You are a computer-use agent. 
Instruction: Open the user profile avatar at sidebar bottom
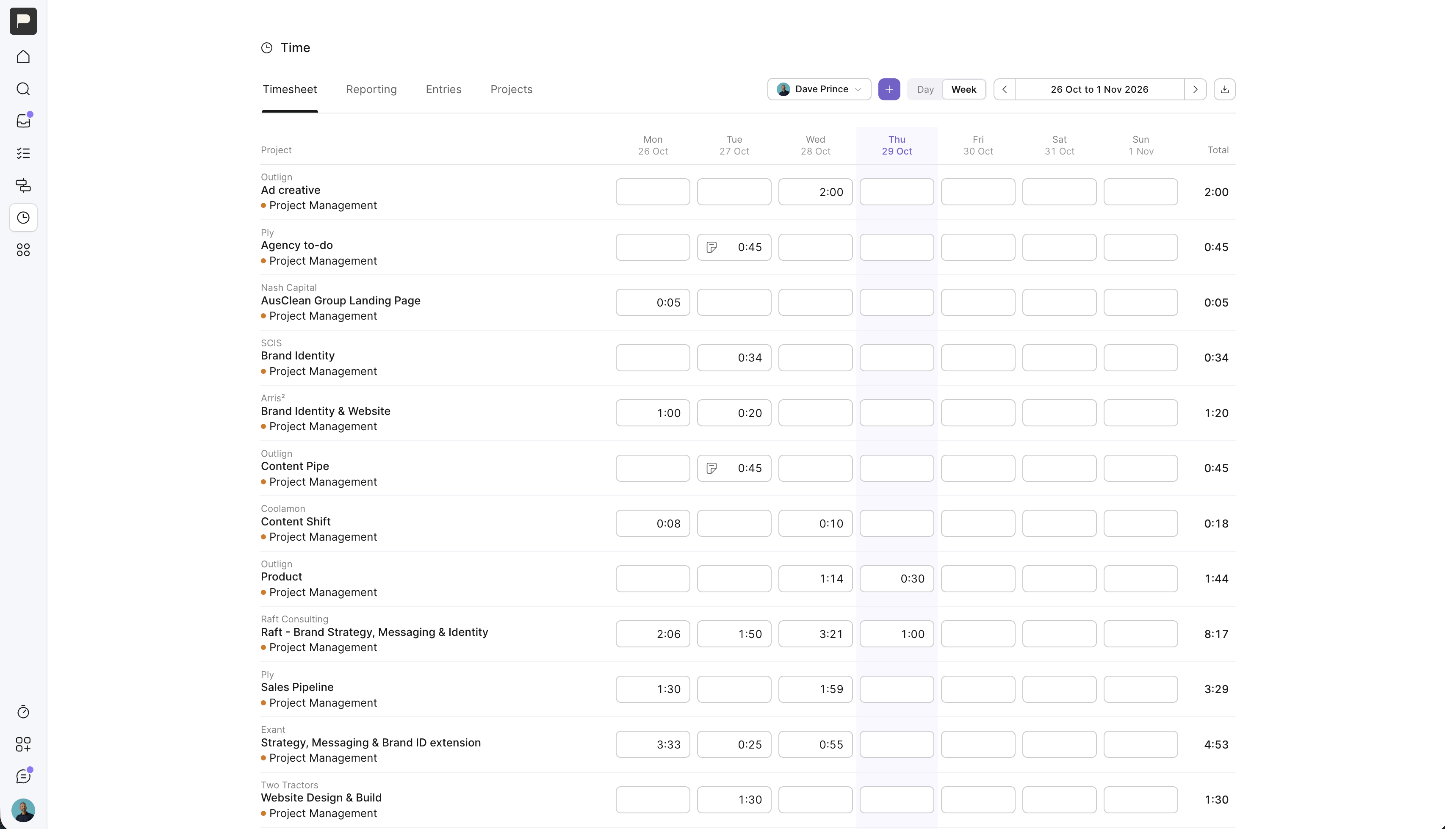point(23,810)
